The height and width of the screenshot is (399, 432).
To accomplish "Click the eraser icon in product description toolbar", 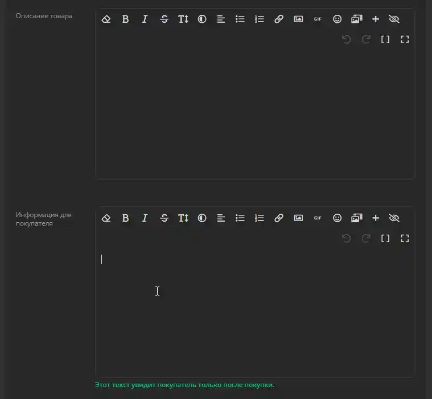I will point(106,19).
